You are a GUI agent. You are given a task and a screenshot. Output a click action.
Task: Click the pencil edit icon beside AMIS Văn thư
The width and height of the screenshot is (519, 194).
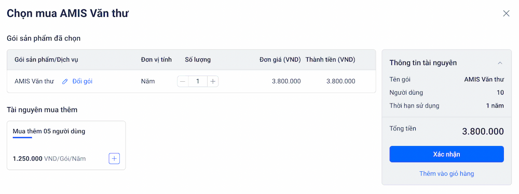pos(65,82)
